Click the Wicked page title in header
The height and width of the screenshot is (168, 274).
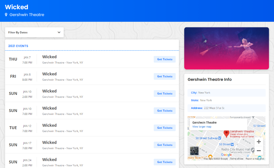17,7
